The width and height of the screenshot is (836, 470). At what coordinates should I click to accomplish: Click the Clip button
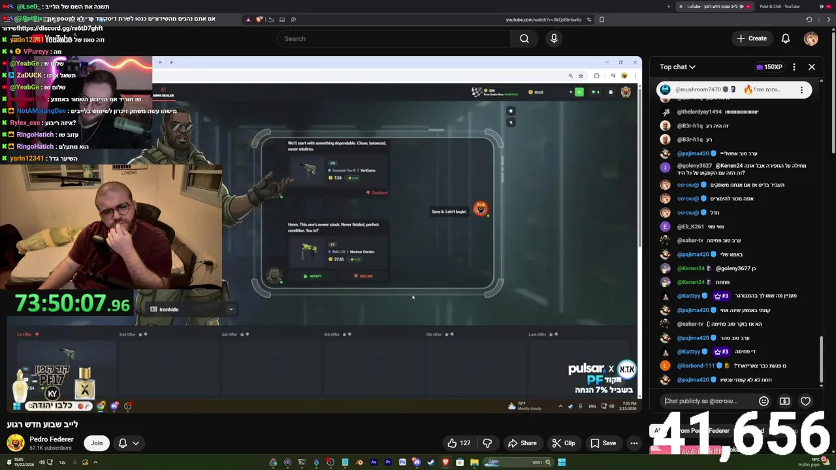563,443
